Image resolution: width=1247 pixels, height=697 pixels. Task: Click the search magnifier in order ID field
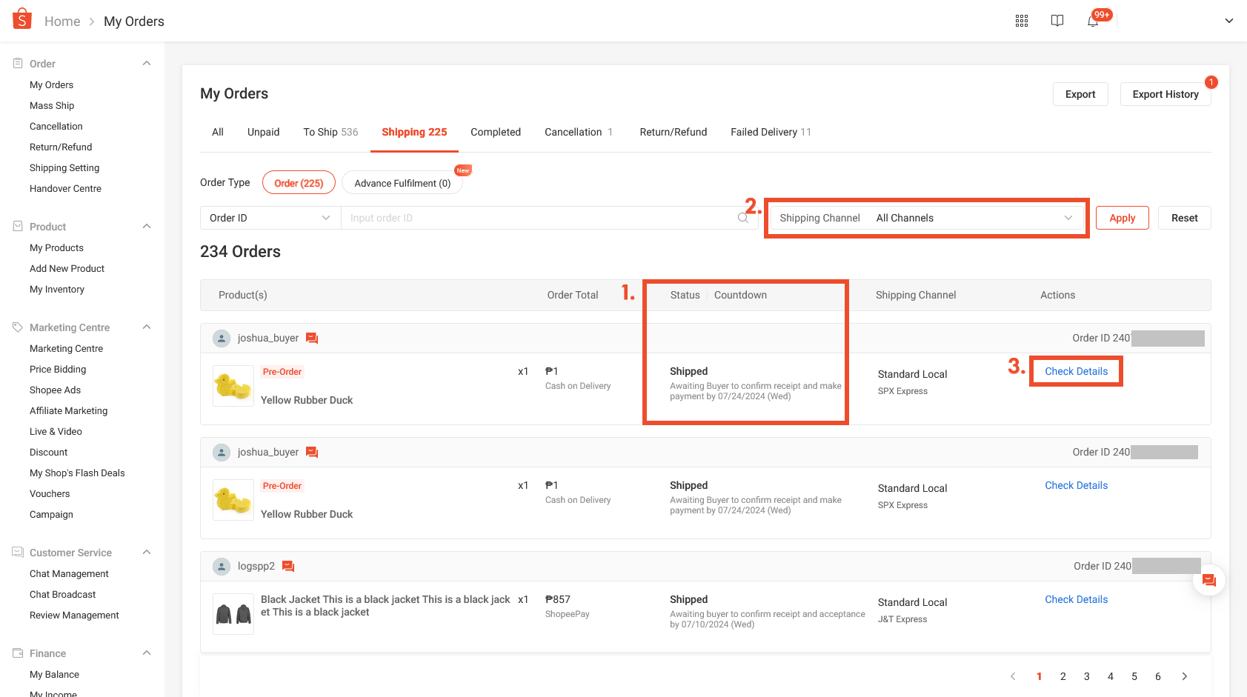click(743, 218)
